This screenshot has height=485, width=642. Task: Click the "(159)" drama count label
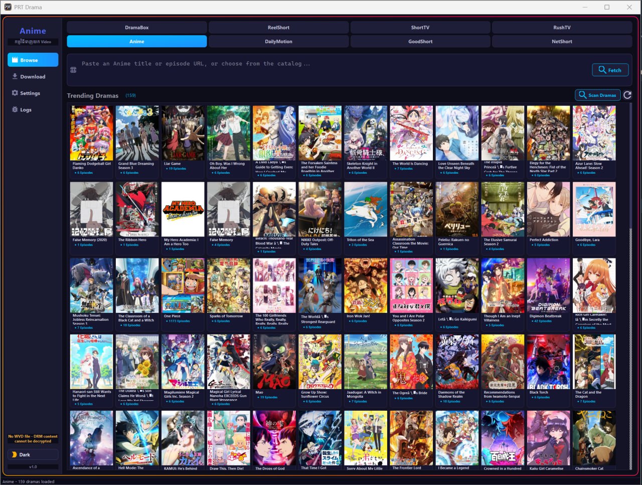(x=130, y=95)
